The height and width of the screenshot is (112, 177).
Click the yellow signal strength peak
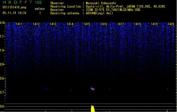pos(93,109)
